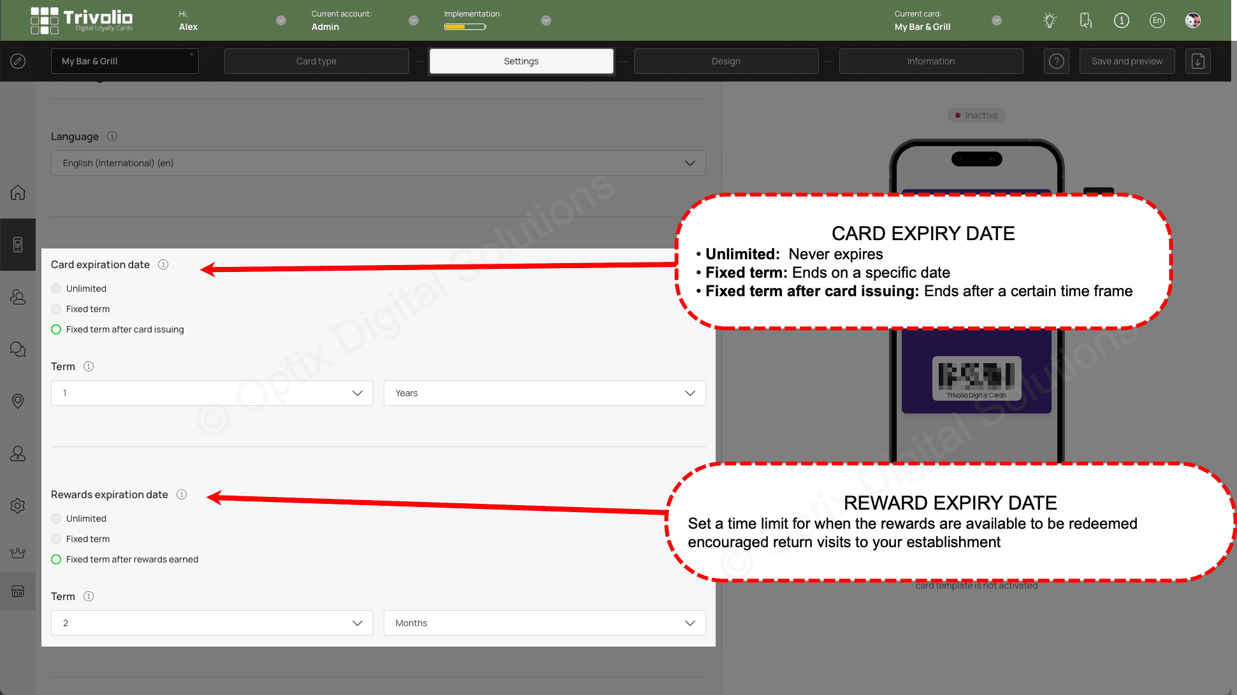This screenshot has height=695, width=1237.
Task: Click the circled info icon in the header
Action: click(1122, 20)
